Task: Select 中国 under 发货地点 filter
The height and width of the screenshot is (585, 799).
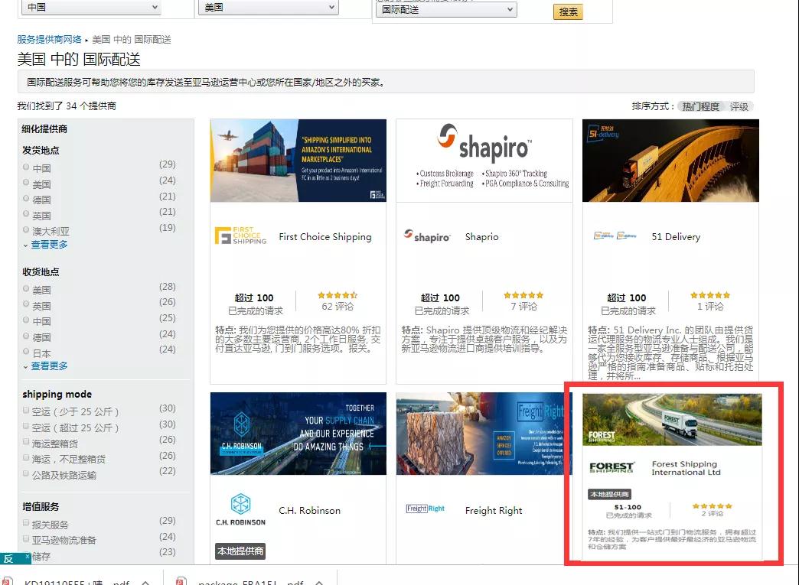Action: click(x=27, y=167)
